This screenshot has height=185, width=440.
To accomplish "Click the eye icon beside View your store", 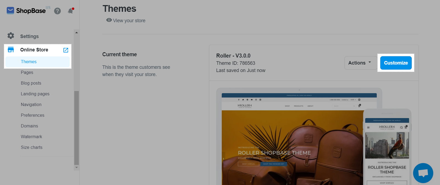I will [x=109, y=20].
